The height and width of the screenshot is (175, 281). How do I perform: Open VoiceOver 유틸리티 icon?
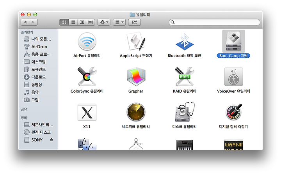[x=233, y=77]
